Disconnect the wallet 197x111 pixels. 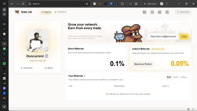[183, 12]
